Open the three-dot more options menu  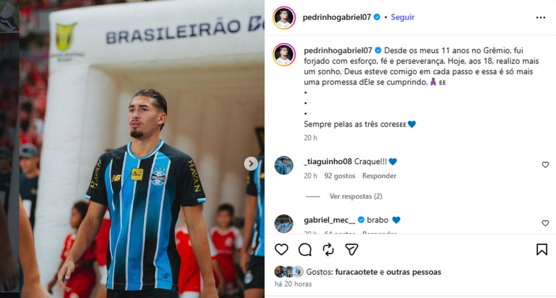(x=541, y=18)
